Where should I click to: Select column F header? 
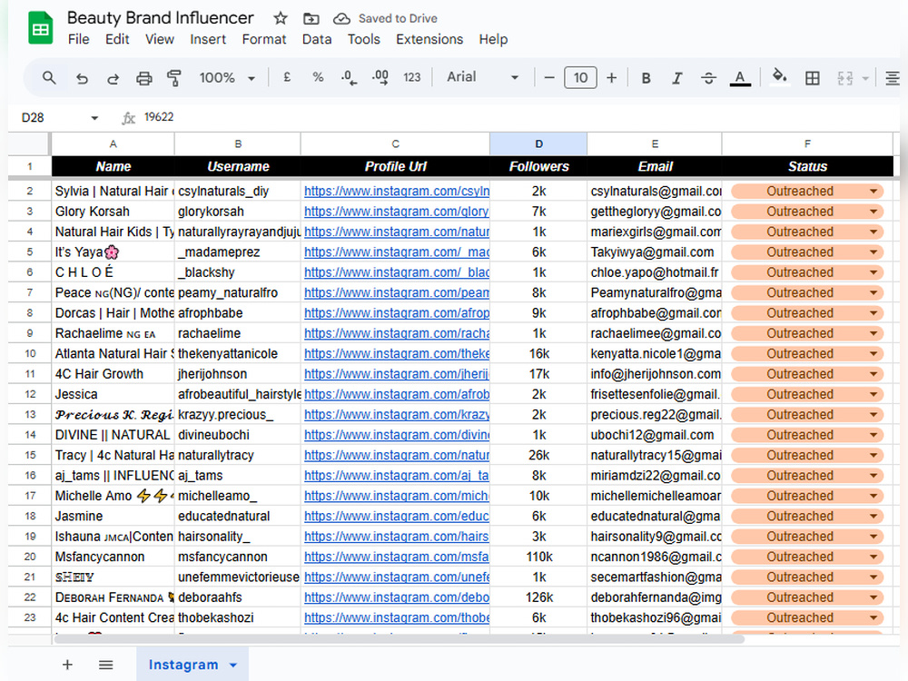click(807, 144)
